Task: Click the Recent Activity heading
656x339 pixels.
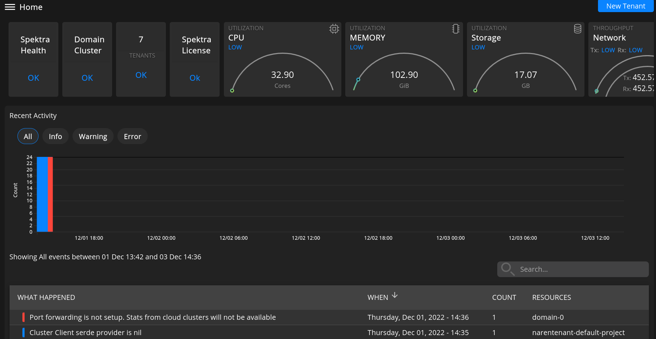Action: coord(33,116)
